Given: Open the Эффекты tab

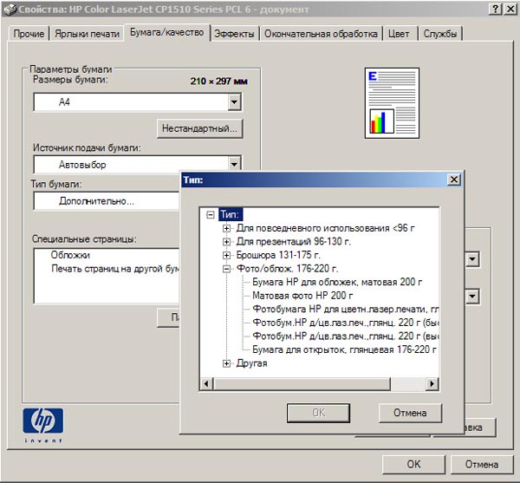Looking at the screenshot, I should [234, 34].
